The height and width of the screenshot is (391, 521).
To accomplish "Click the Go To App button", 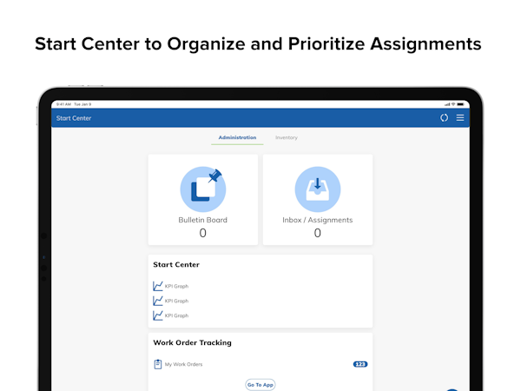I will point(260,385).
